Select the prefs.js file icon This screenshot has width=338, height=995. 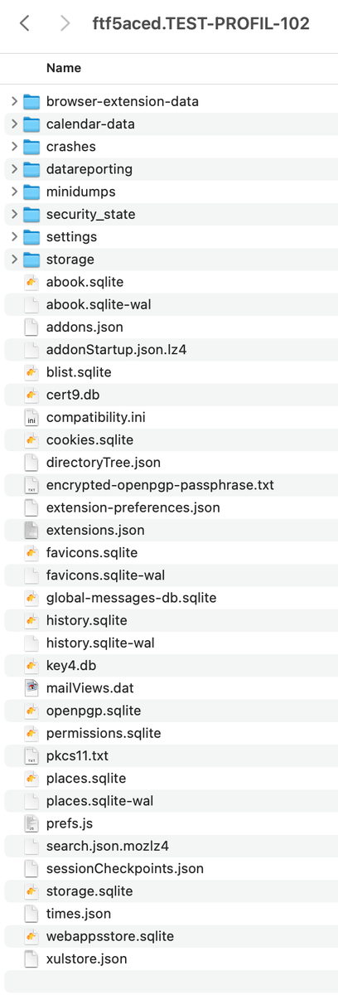[31, 823]
